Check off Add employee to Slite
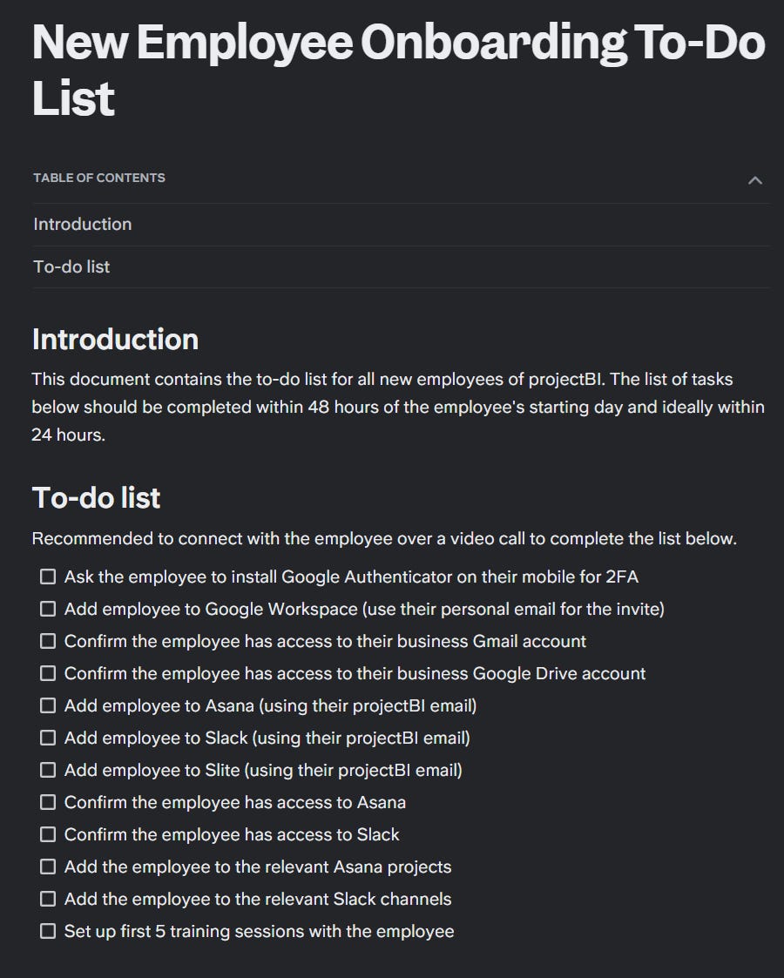 point(48,770)
